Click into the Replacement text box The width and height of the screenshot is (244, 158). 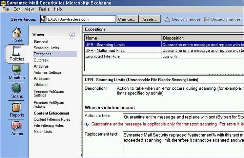click(x=183, y=145)
